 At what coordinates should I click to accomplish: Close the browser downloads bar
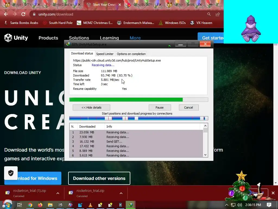coord(273,193)
